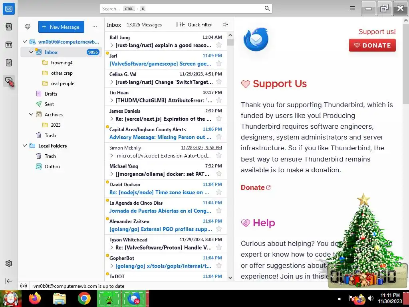This screenshot has height=307, width=409.
Task: Collapse the Inbox folder subtree
Action: coord(31,52)
